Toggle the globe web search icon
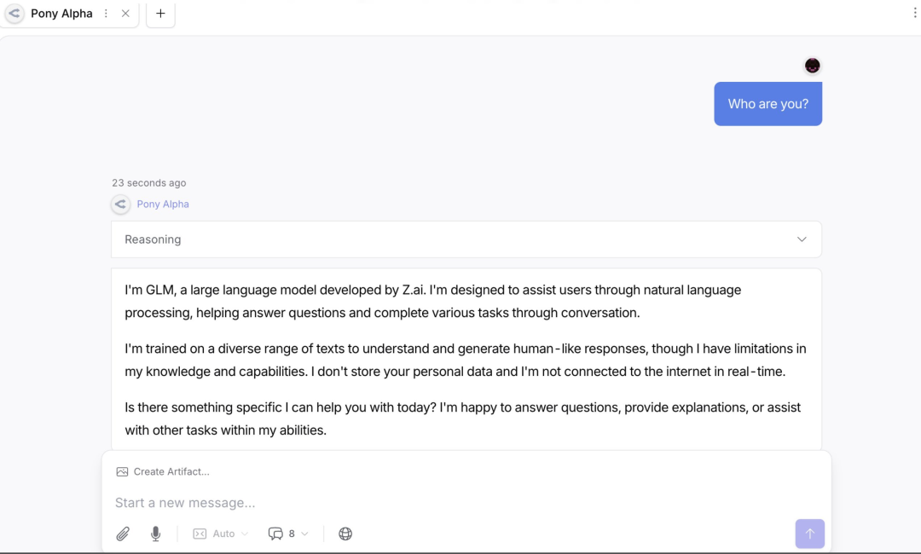The image size is (921, 554). coord(345,534)
